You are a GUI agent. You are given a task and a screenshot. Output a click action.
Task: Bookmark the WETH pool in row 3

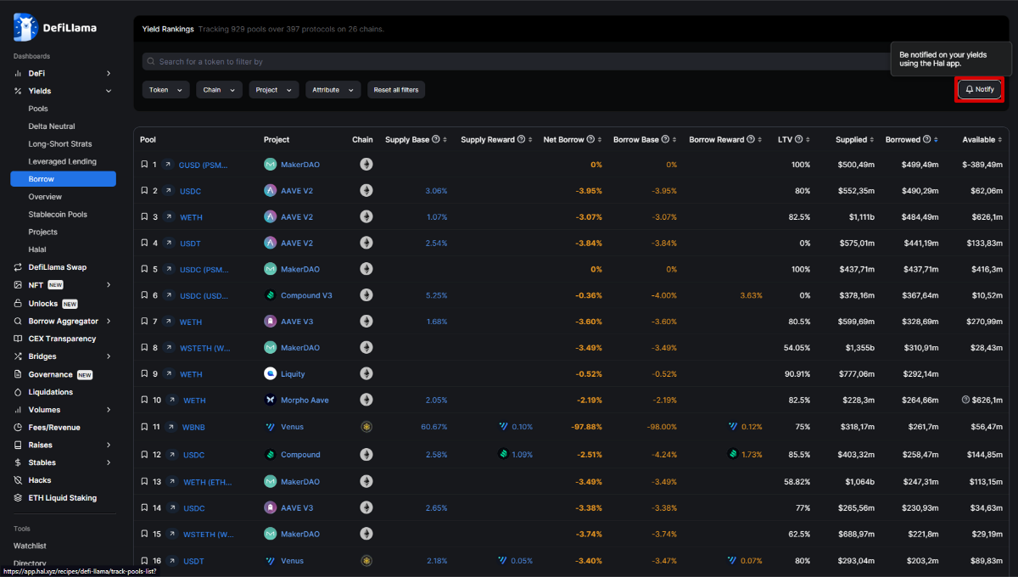(x=144, y=217)
